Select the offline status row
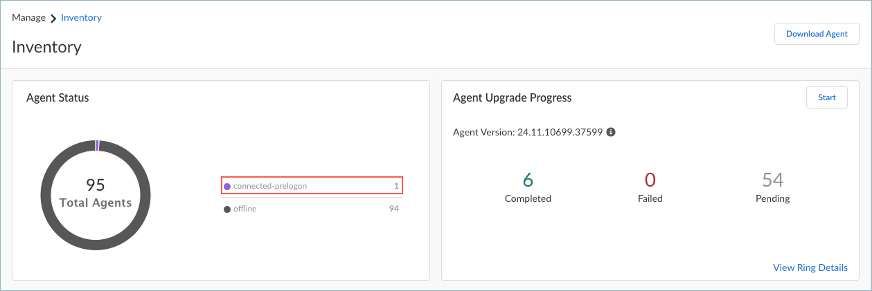This screenshot has width=872, height=291. pyautogui.click(x=312, y=209)
